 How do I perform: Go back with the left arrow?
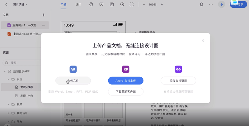[x=6, y=4]
